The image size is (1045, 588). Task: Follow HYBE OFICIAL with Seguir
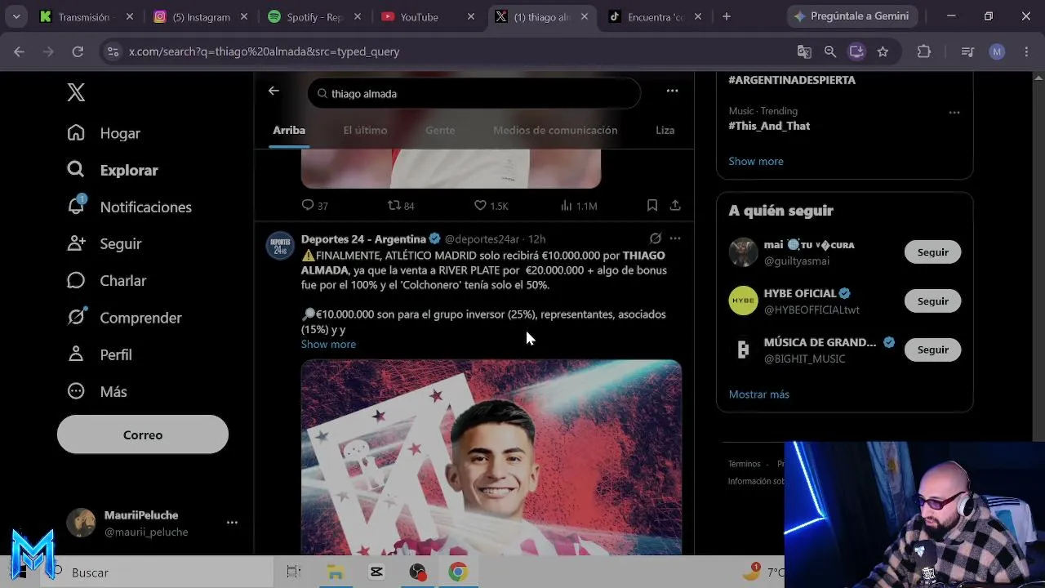(932, 301)
